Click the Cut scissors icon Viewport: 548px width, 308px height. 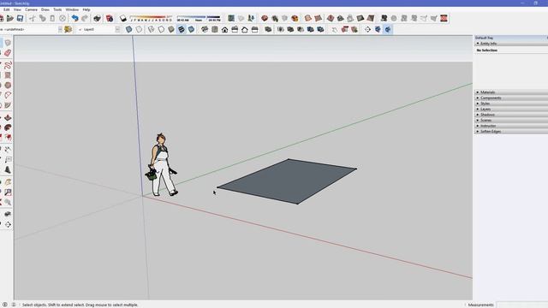pos(33,18)
